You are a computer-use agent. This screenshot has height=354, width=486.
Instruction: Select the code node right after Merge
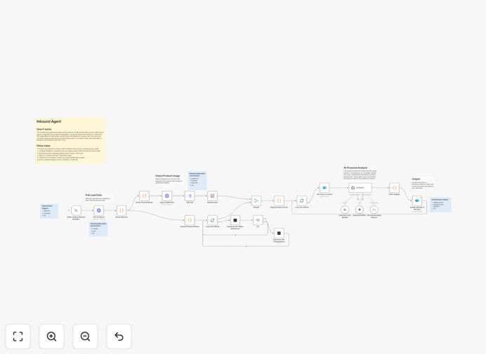point(279,200)
